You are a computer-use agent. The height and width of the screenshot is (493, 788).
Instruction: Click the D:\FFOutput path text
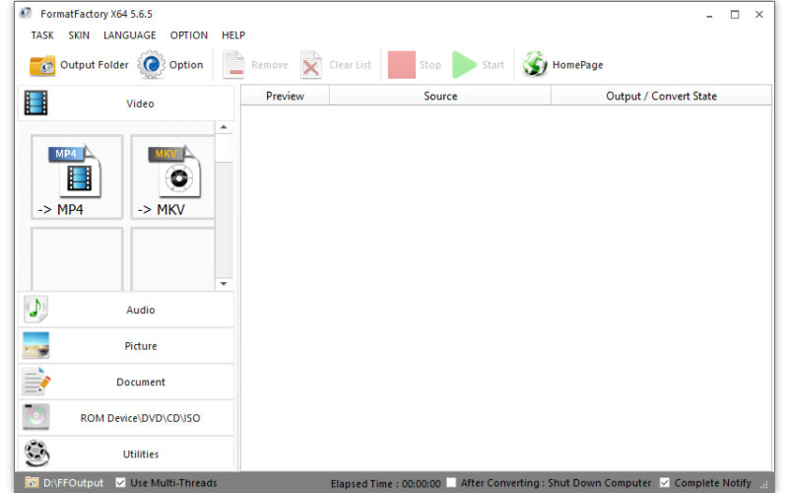pyautogui.click(x=73, y=483)
